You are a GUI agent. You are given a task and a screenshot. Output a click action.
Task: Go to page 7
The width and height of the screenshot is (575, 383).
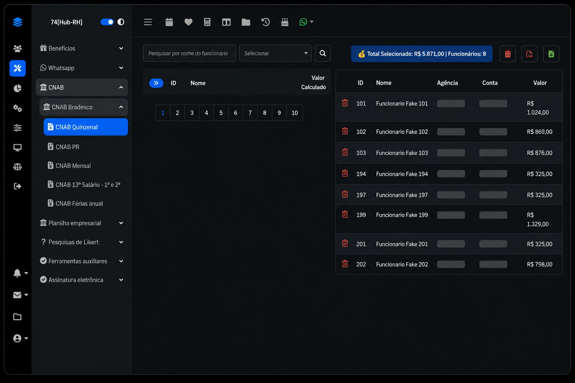[250, 113]
